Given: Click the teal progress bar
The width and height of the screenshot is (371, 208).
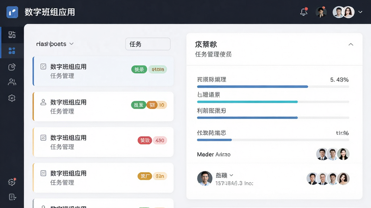Looking at the screenshot, I should [x=273, y=102].
